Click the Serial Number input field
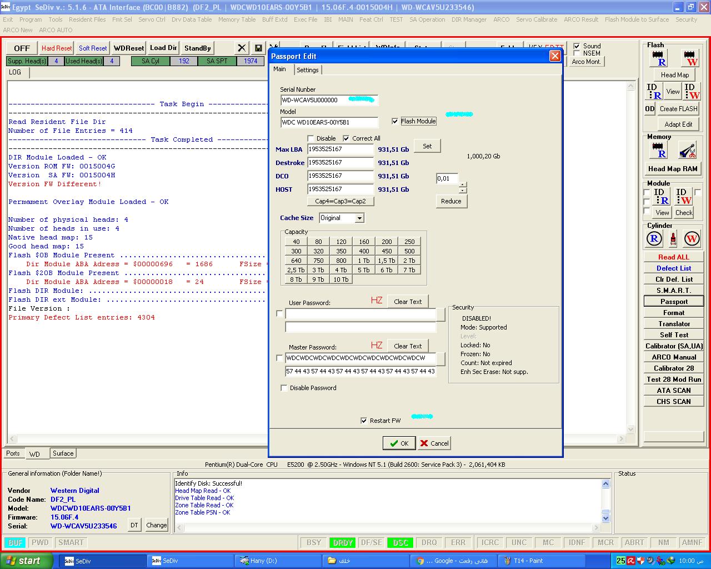 [x=329, y=100]
